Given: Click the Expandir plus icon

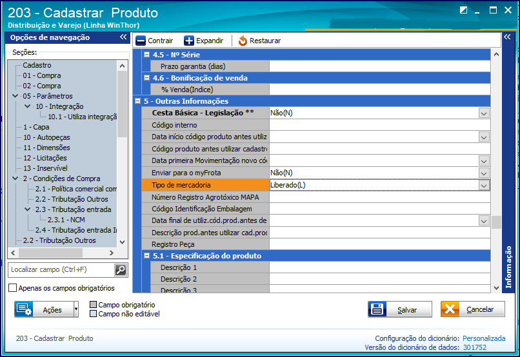Looking at the screenshot, I should (189, 41).
